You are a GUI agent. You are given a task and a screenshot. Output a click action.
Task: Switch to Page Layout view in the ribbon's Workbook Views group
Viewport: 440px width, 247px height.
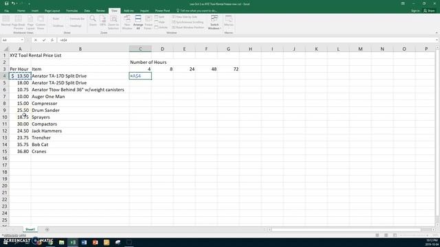(30, 23)
